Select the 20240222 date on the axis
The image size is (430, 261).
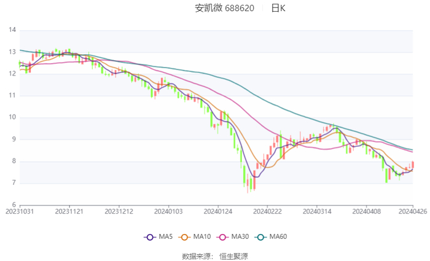[267, 211]
